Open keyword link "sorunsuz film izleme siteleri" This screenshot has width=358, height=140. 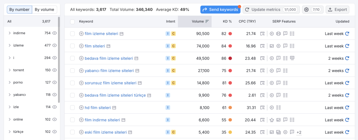110,83
